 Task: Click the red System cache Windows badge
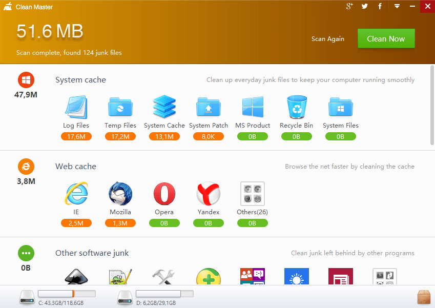[x=26, y=80]
